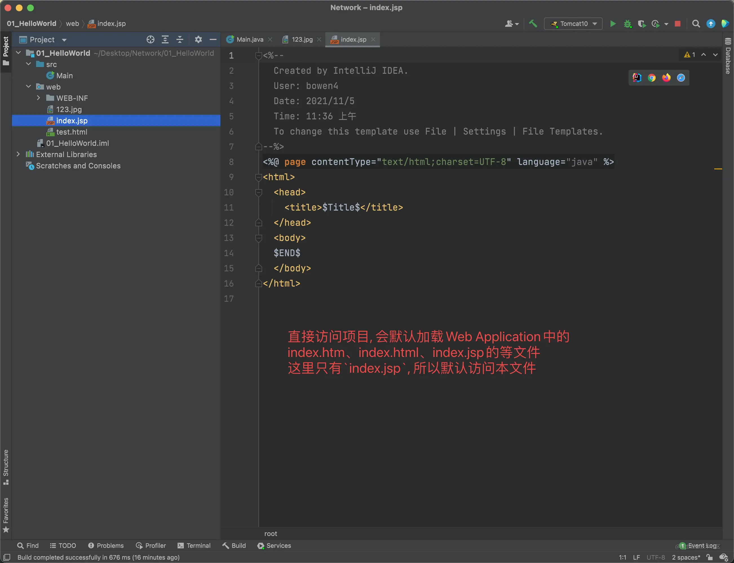The image size is (734, 563).
Task: Open the Profiler tool window
Action: (x=151, y=546)
